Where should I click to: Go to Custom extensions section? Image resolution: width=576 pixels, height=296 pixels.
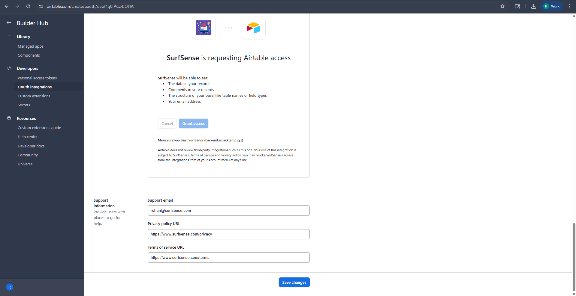coord(34,96)
